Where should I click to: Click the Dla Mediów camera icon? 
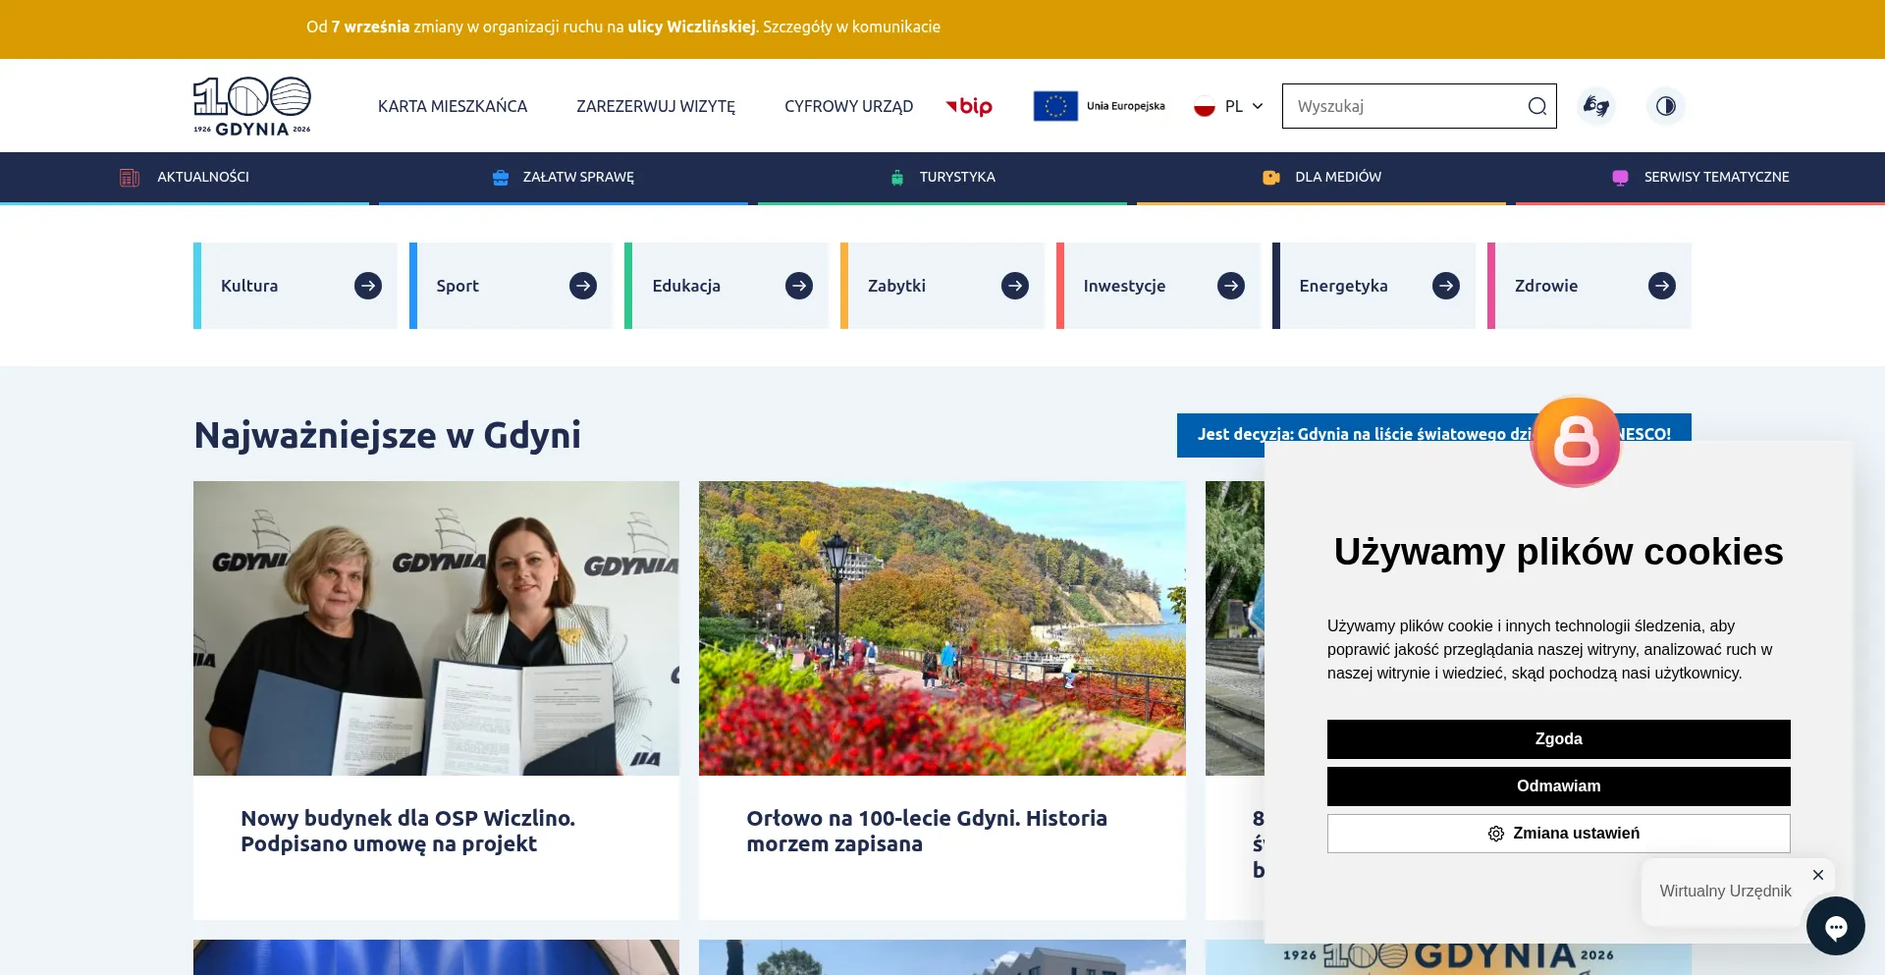(1271, 178)
